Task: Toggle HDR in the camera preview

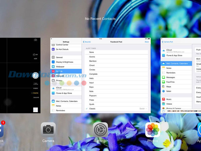Action: click(35, 59)
